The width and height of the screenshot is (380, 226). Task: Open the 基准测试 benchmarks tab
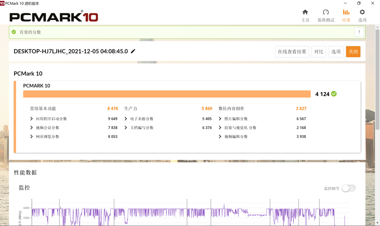(x=326, y=16)
